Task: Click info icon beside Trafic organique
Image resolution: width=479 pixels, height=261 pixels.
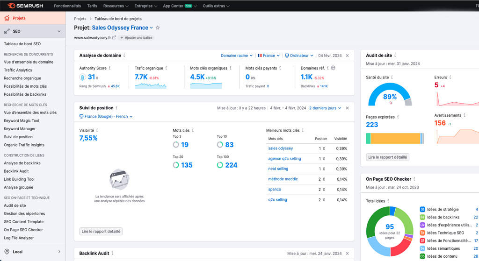Action: 166,68
